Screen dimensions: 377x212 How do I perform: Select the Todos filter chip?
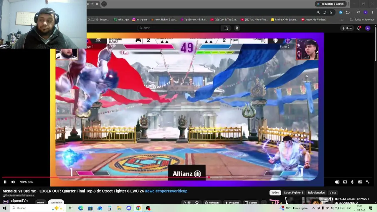(x=275, y=193)
